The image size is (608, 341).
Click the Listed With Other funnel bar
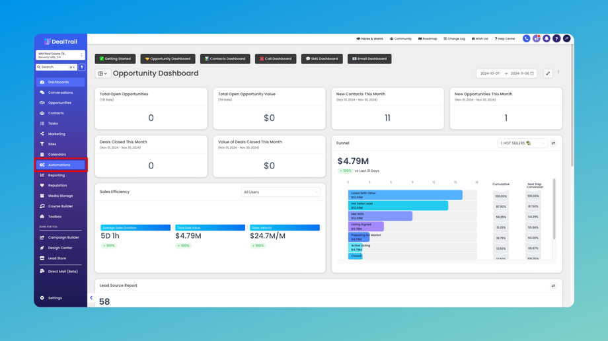(405, 195)
